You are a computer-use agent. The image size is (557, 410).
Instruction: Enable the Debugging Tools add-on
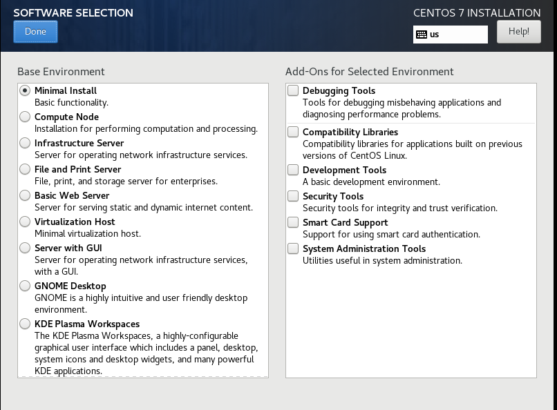(294, 90)
